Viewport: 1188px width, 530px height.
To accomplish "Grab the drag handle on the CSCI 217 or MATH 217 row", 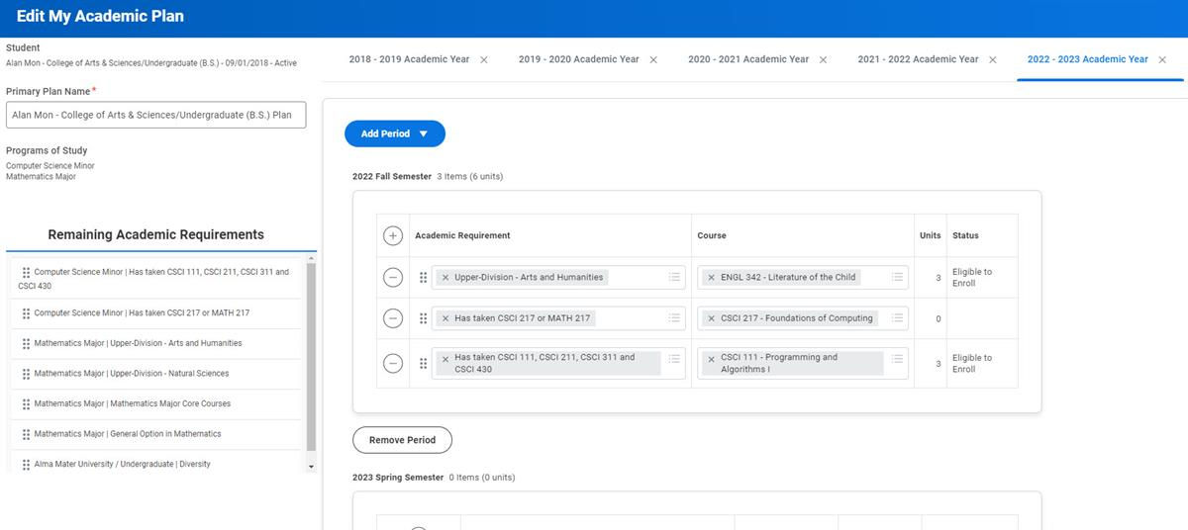I will tap(423, 318).
